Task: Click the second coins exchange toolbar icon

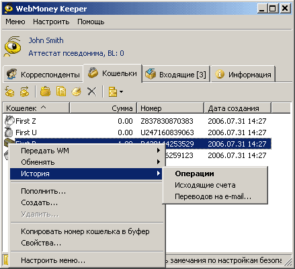Action: tap(24, 91)
